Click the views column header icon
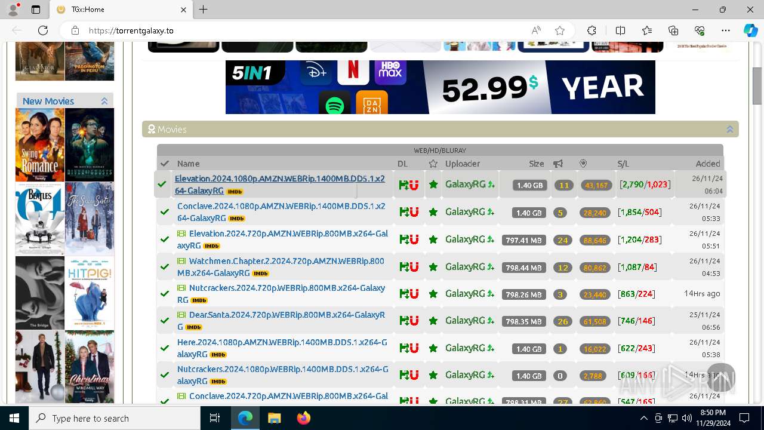Image resolution: width=764 pixels, height=430 pixels. click(583, 164)
